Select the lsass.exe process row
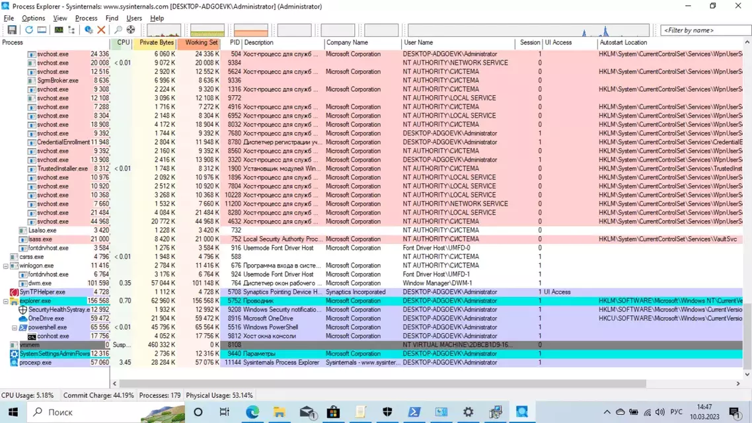Screen dimensions: 752x423 [x=371, y=239]
